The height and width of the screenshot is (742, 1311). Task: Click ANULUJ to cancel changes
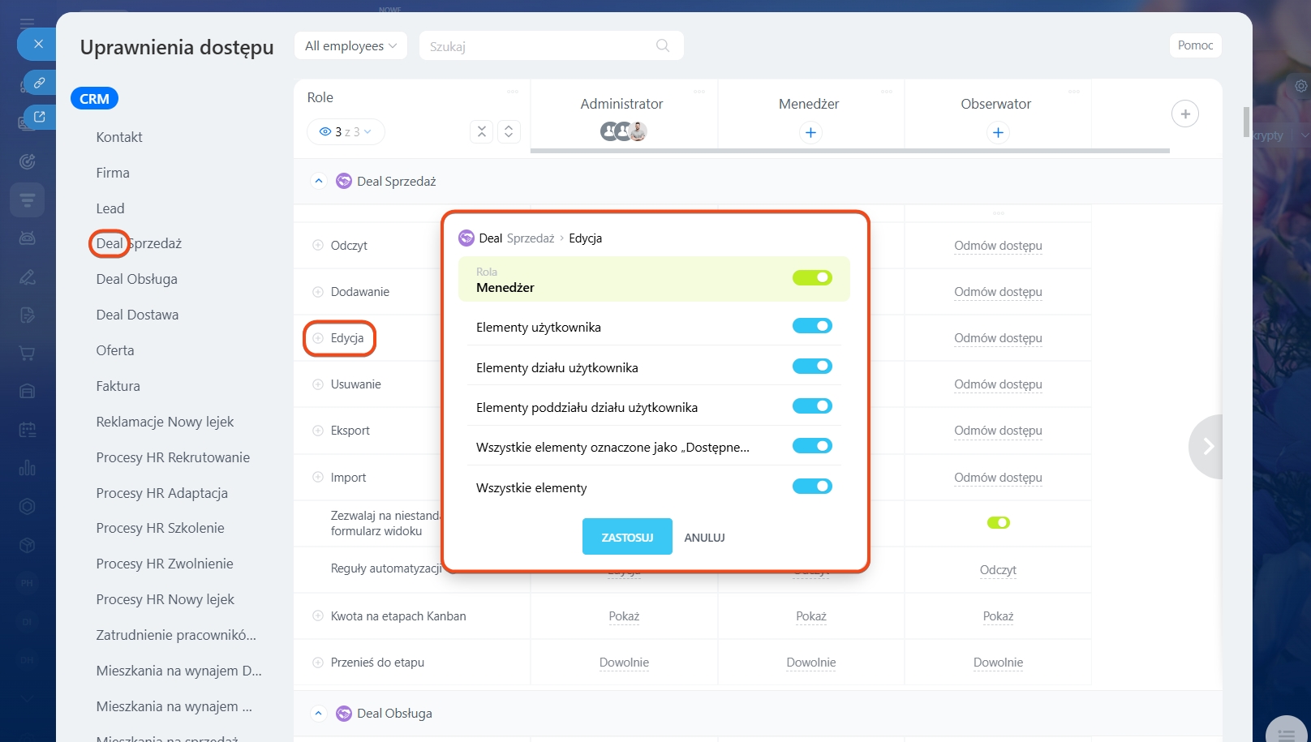tap(704, 538)
